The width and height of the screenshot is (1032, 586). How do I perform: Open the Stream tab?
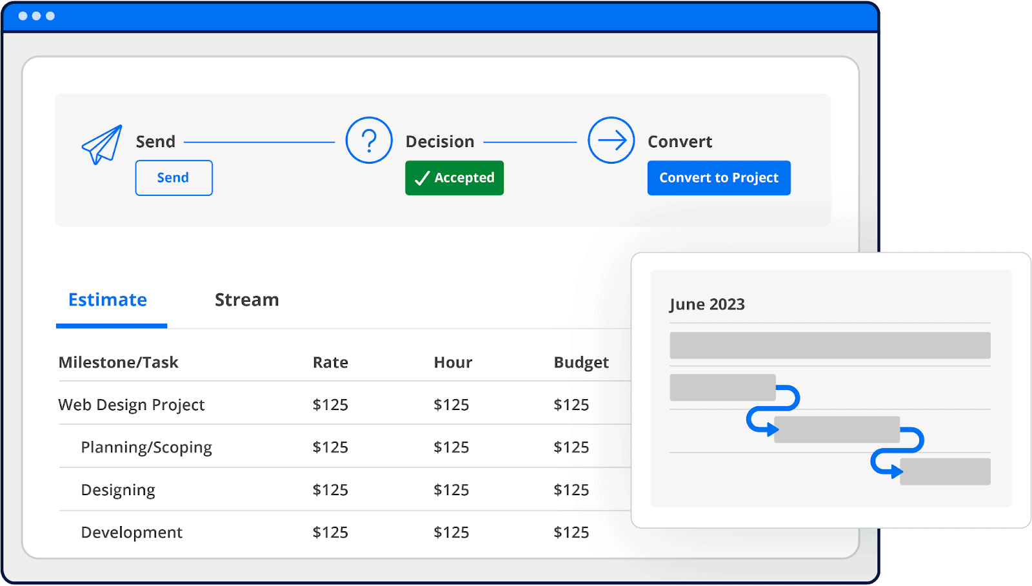pos(246,300)
